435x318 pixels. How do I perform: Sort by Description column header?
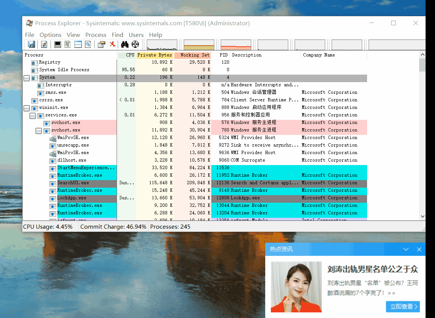[266, 55]
